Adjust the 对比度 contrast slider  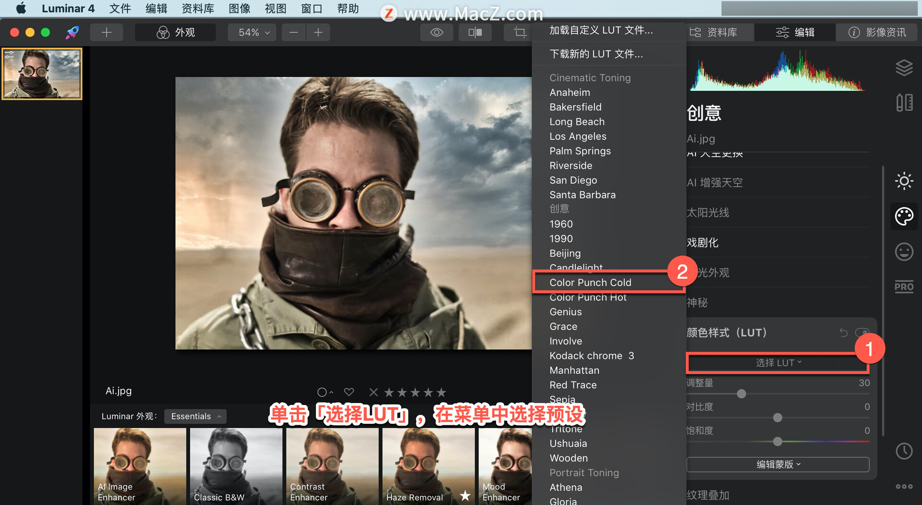[777, 418]
